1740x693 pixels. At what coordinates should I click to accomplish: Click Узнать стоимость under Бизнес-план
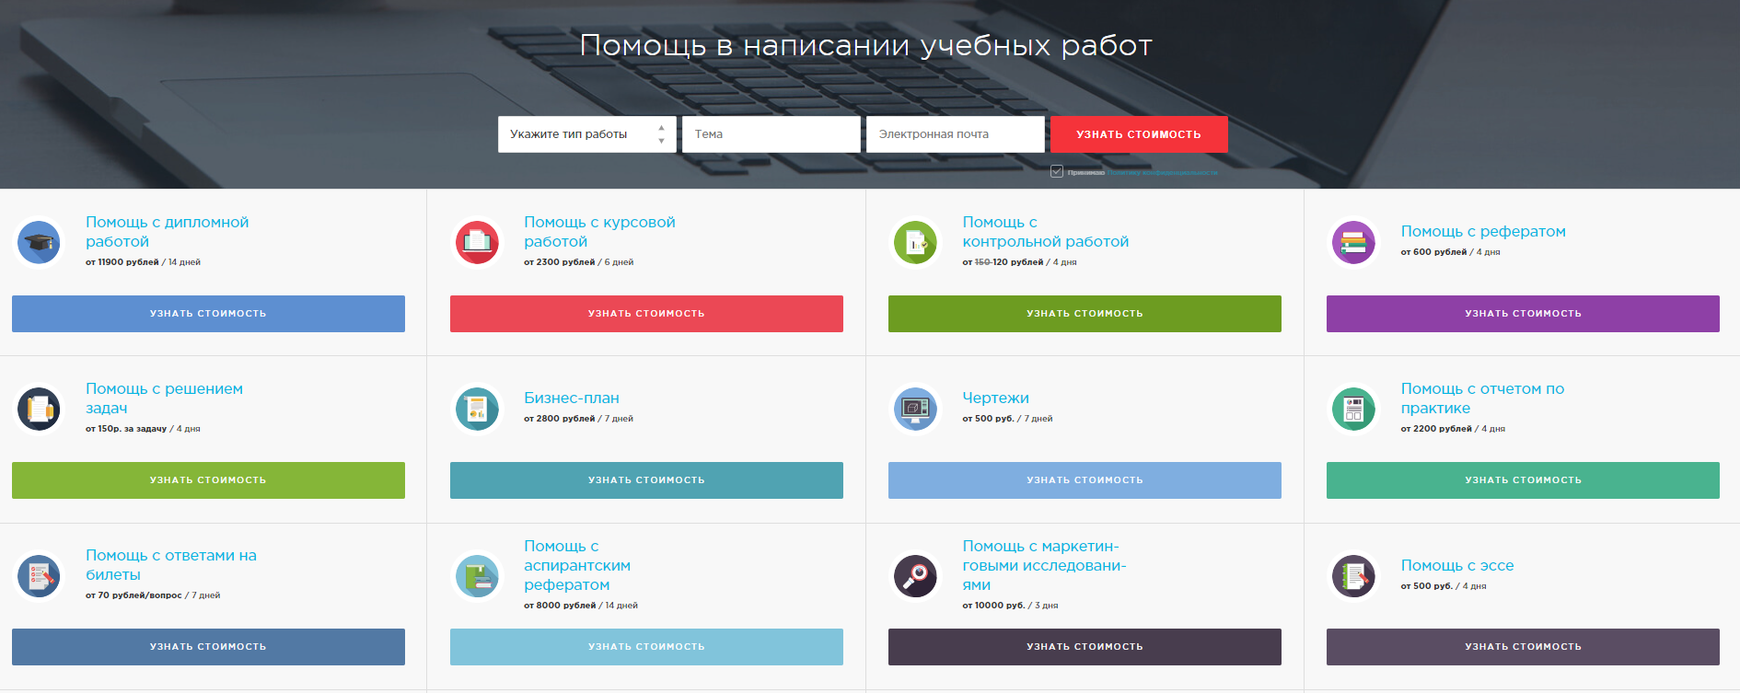tap(646, 480)
